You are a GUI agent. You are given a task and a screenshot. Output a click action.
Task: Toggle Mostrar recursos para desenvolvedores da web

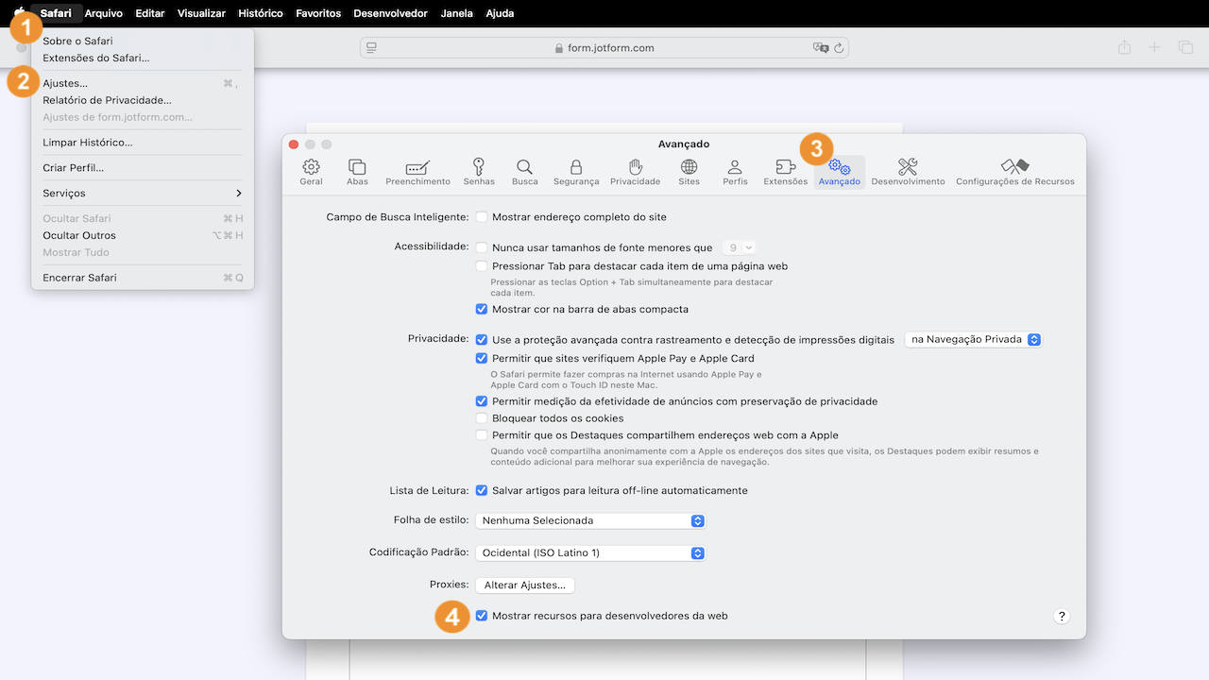tap(482, 616)
